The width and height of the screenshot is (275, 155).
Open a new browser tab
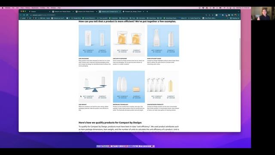click(x=147, y=12)
